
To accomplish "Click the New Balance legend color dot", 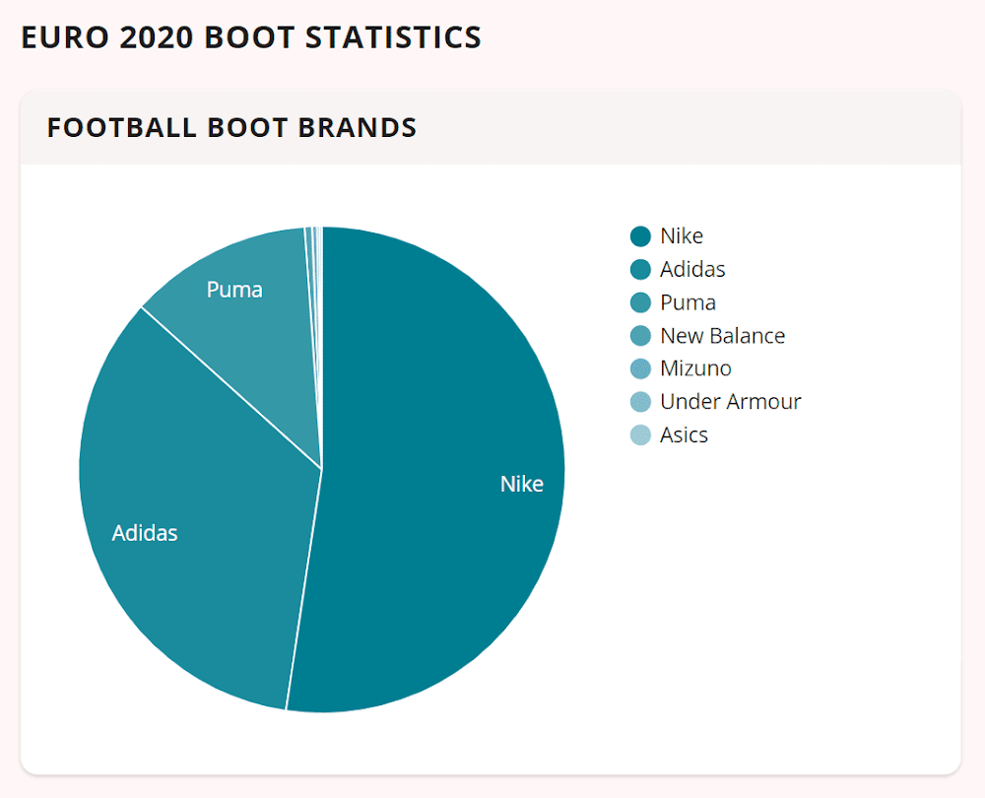I will pyautogui.click(x=640, y=336).
